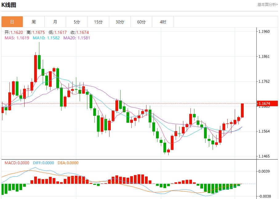The height and width of the screenshot is (199, 280).
Task: Click the 1.1960 price axis label
Action: [264, 31]
